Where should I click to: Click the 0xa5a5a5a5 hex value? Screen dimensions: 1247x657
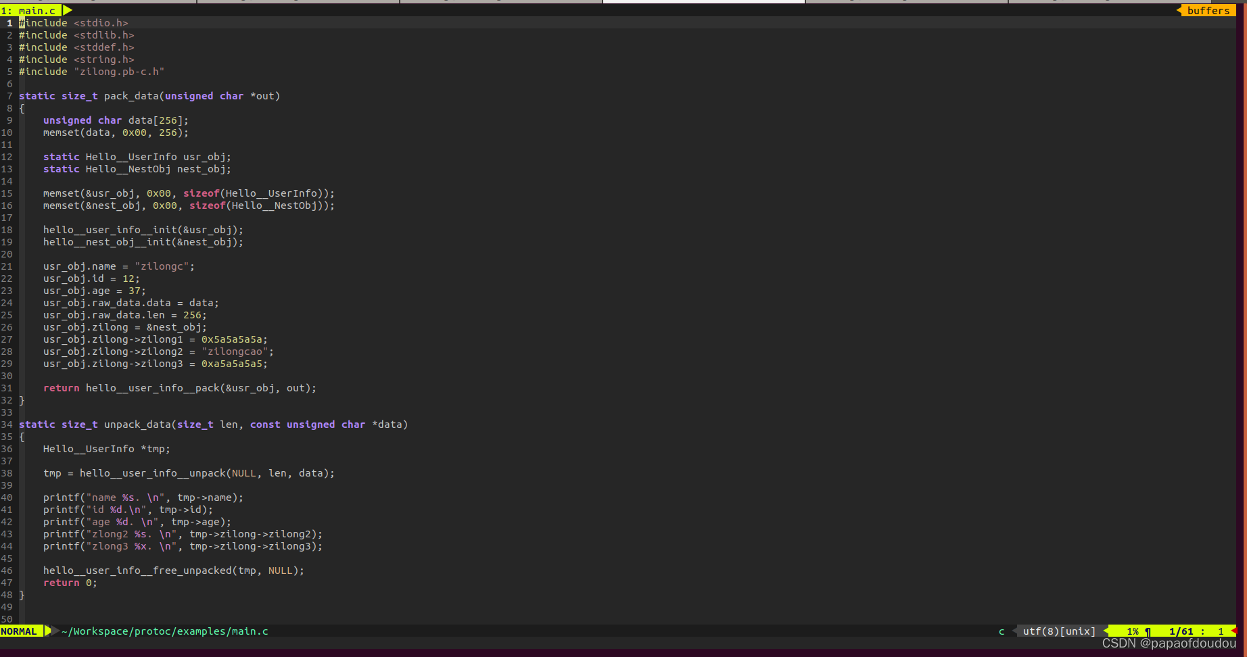point(232,364)
